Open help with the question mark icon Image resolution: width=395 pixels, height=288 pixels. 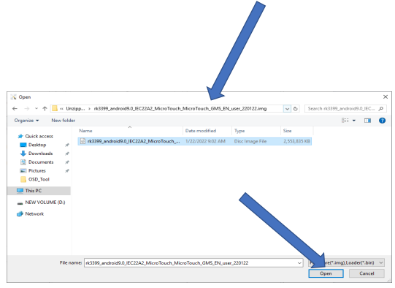[x=382, y=121]
